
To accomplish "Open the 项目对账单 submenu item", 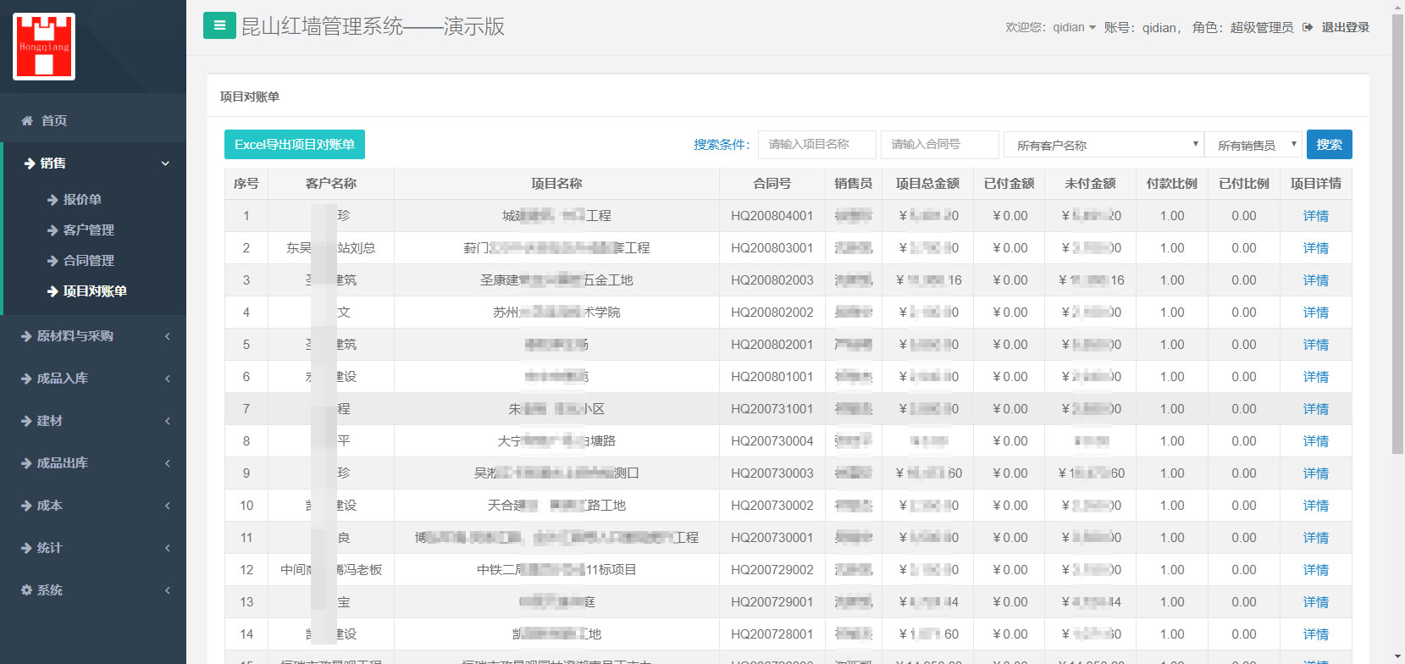I will 95,291.
